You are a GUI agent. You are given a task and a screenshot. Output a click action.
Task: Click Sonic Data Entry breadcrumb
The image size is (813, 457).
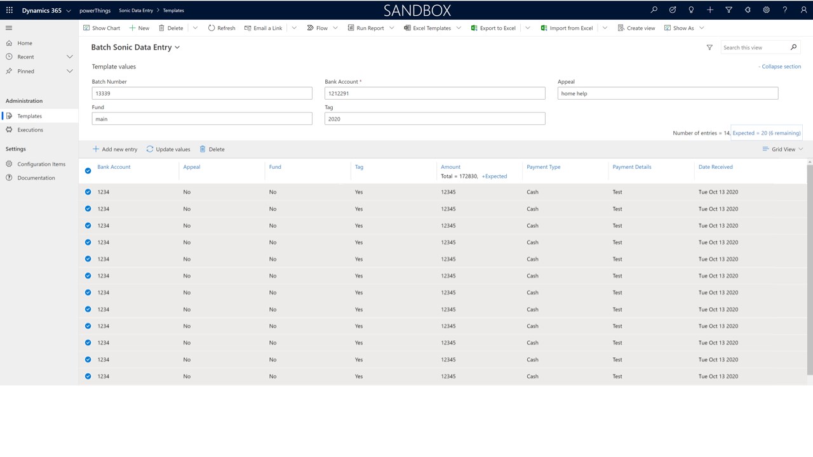click(x=136, y=11)
